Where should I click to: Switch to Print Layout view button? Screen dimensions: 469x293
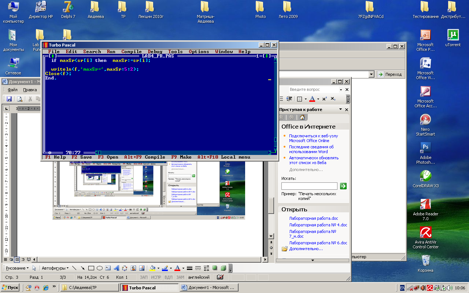click(17, 259)
